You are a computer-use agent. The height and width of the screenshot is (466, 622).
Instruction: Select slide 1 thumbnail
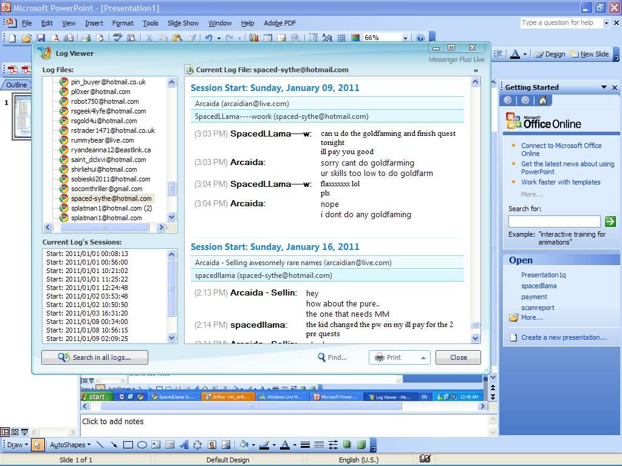pos(23,116)
